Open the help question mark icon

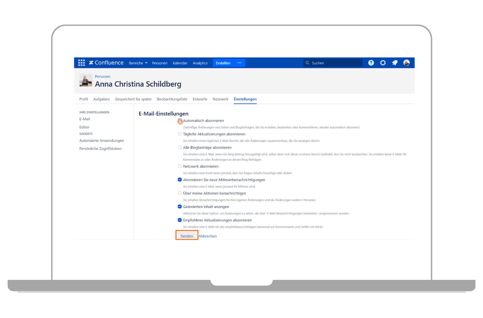tap(371, 63)
